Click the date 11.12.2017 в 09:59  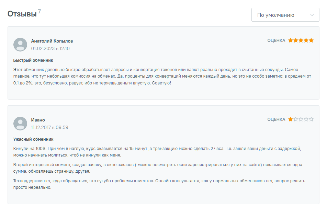pyautogui.click(x=49, y=127)
